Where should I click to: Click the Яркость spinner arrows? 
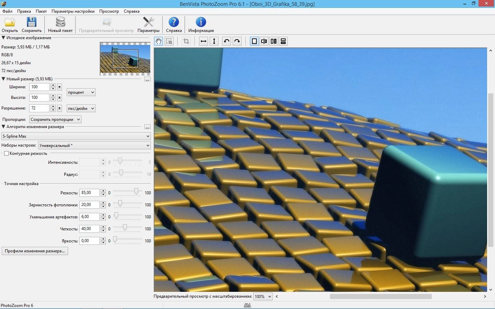pyautogui.click(x=103, y=241)
